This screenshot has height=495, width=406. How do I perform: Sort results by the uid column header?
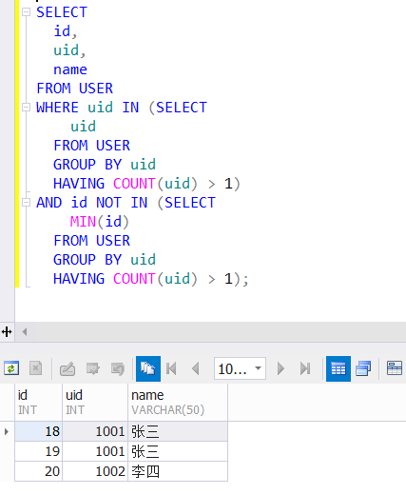[x=95, y=402]
